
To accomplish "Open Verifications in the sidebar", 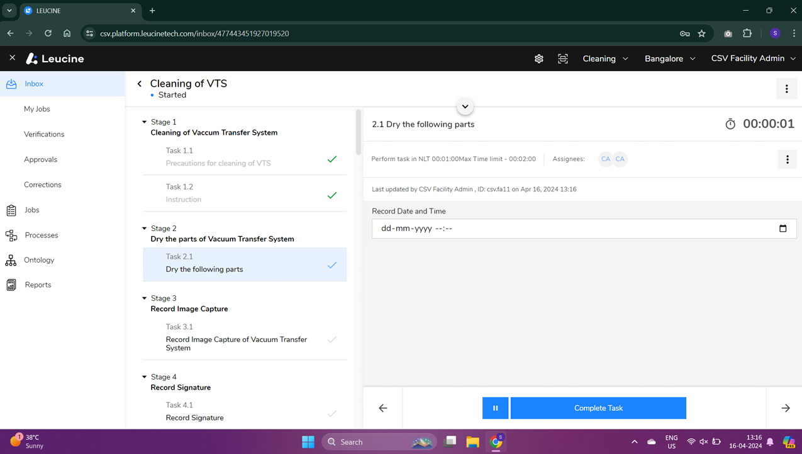I will [44, 134].
